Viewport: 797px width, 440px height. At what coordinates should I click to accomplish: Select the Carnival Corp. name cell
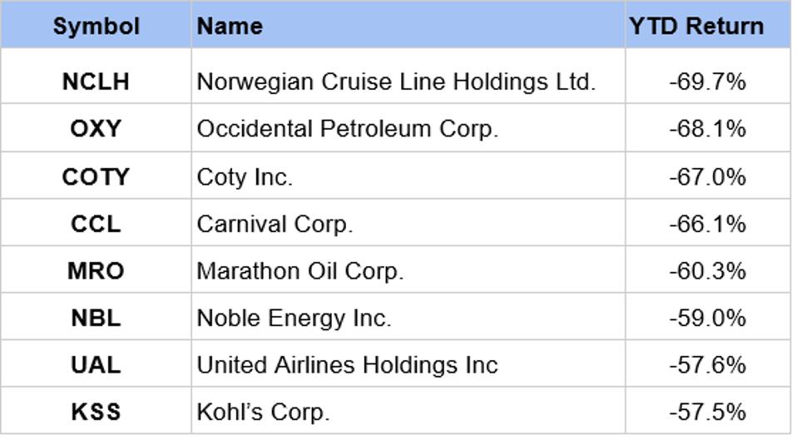pyautogui.click(x=275, y=224)
